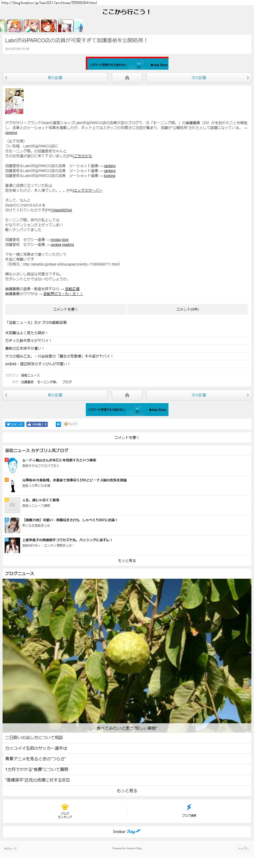
Task: Open the 芸能広場 link
Action: tap(72, 289)
